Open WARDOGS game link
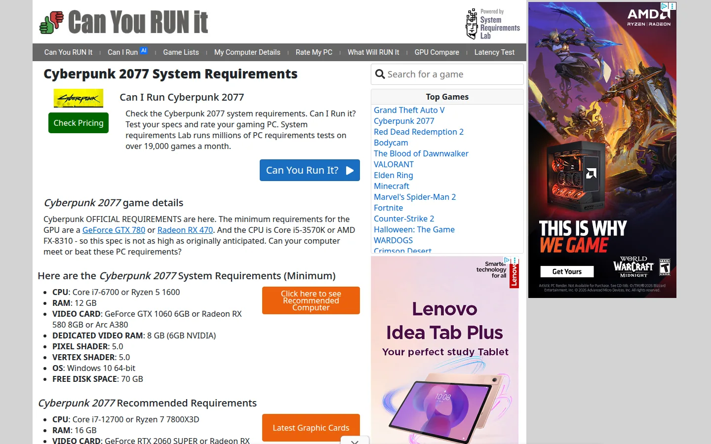 tap(393, 240)
